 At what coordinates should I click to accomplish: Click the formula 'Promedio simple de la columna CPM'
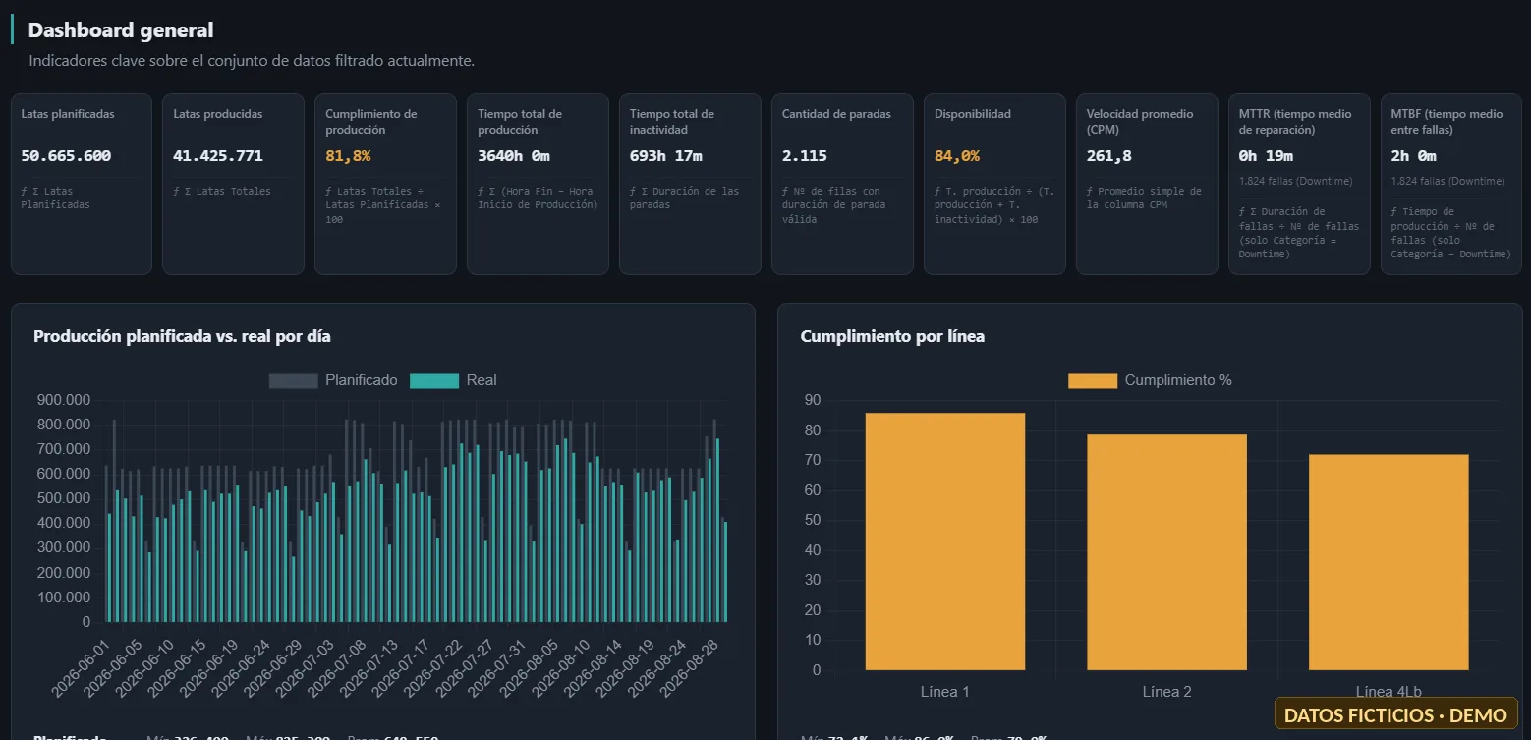click(1144, 198)
